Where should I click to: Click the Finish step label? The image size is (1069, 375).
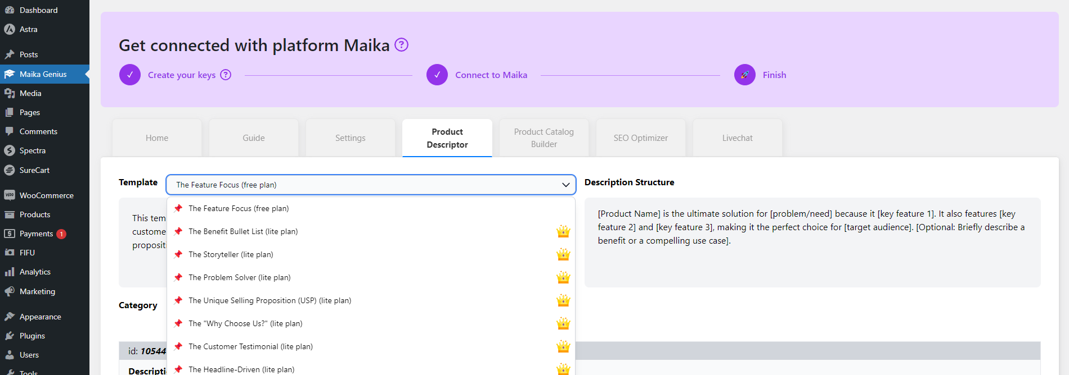(x=774, y=75)
